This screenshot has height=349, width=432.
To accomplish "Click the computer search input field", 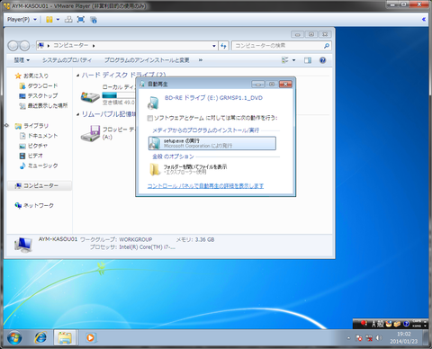I will 277,46.
